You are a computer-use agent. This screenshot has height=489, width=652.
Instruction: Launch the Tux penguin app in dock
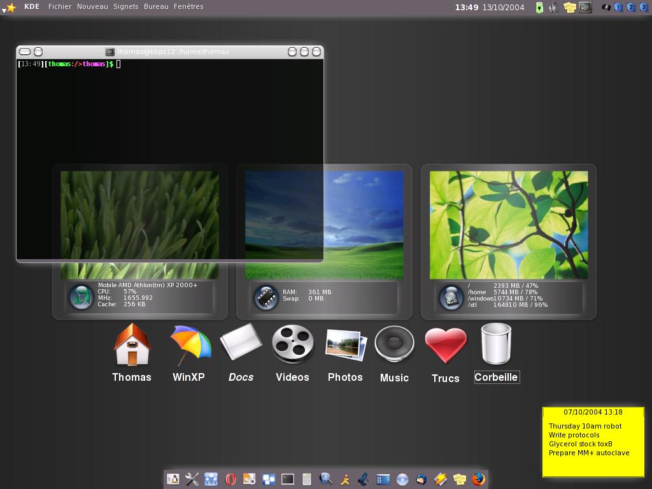click(x=173, y=479)
